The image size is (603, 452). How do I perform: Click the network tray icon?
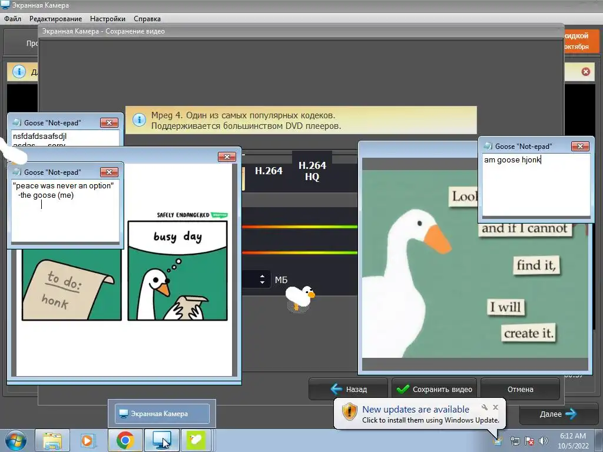click(515, 441)
